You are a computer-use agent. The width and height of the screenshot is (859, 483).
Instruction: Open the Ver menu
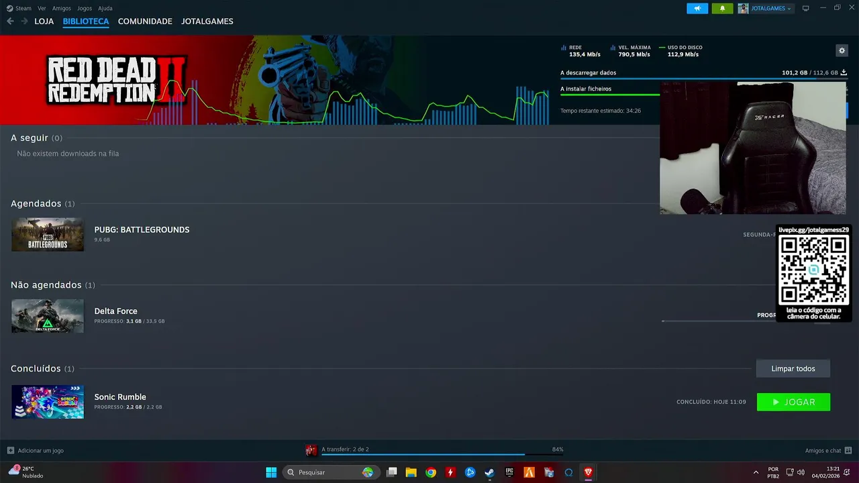coord(42,8)
